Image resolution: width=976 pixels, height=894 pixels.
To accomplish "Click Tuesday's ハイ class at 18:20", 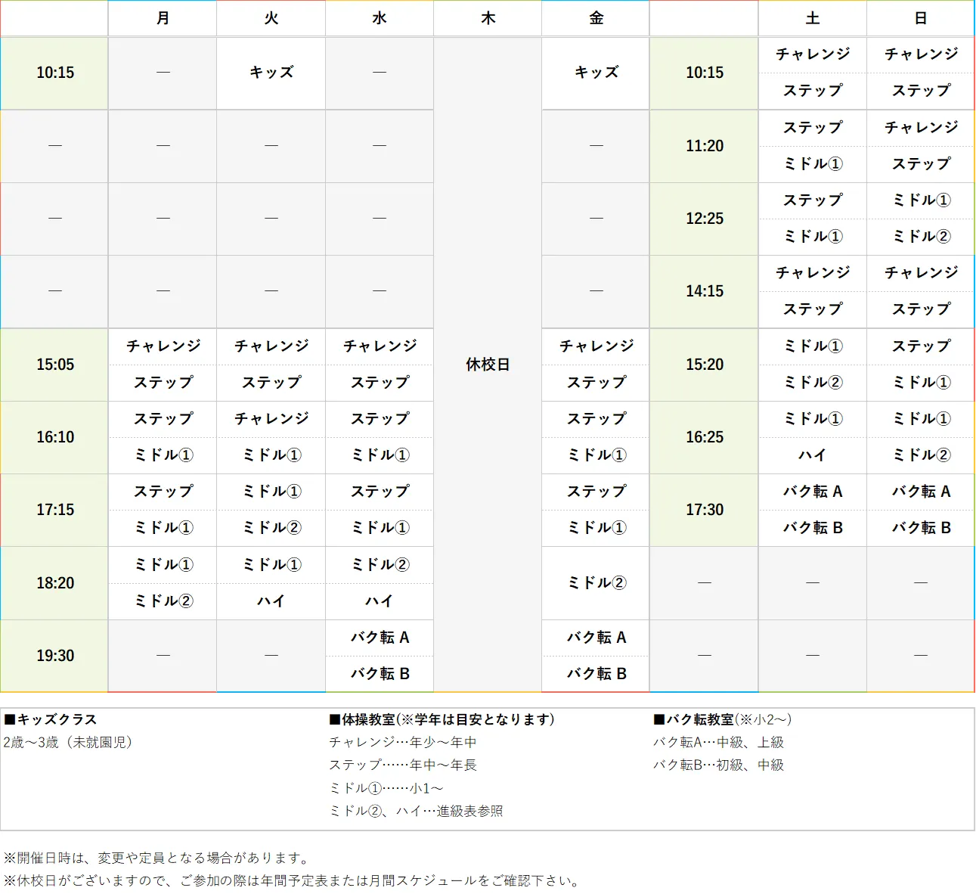I will (x=271, y=601).
